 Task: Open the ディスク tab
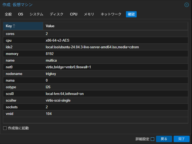point(56,14)
